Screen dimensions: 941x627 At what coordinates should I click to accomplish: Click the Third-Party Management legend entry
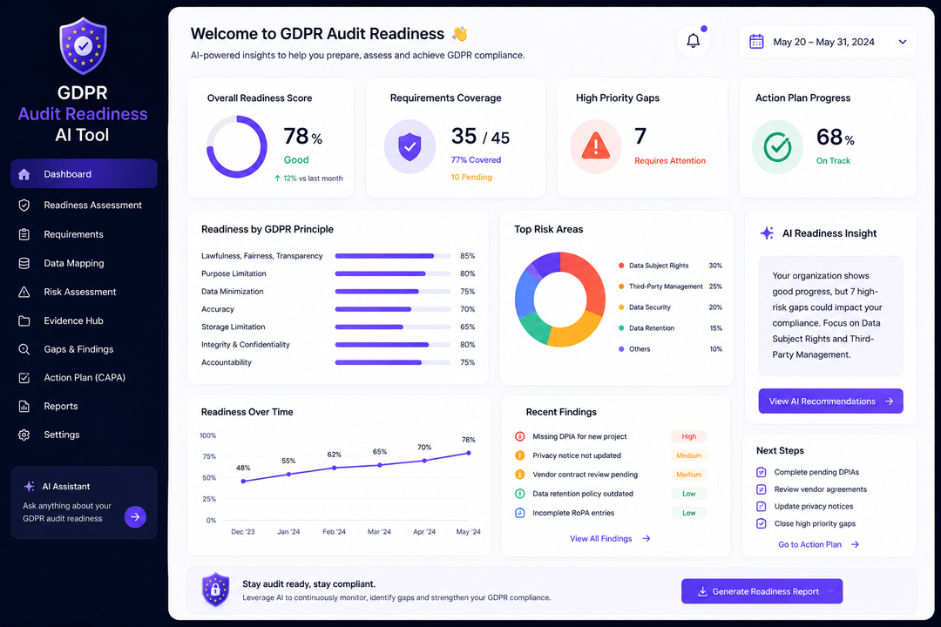(x=670, y=287)
